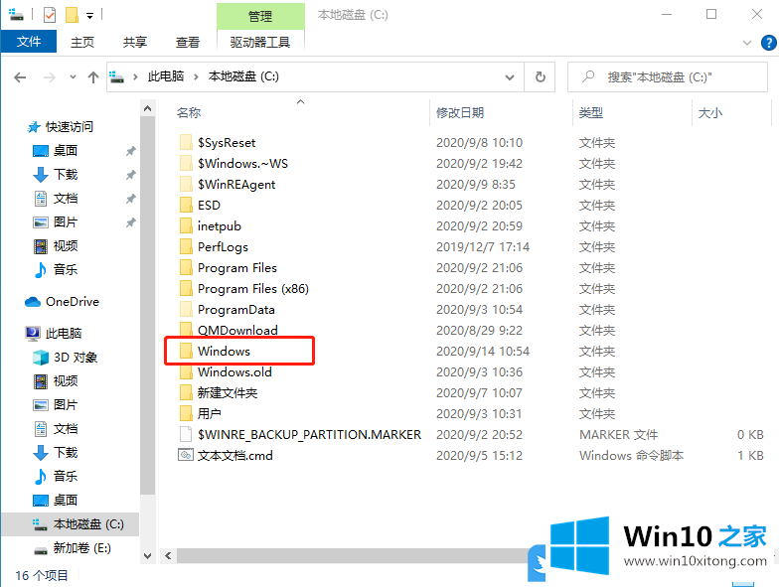
Task: Open the Help question mark icon
Action: (768, 43)
